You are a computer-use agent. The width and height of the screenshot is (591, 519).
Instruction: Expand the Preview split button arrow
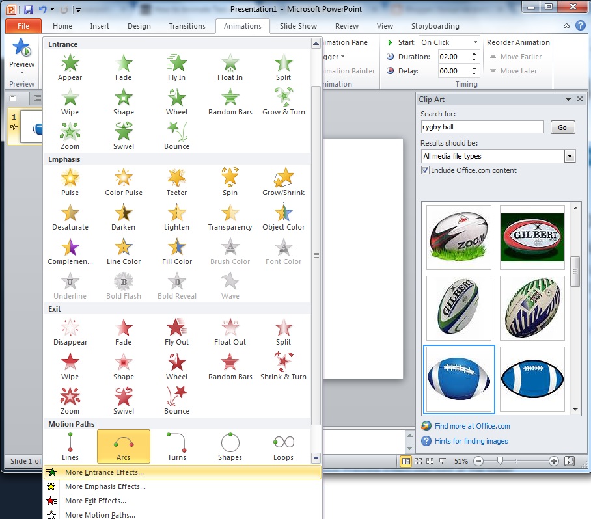click(x=21, y=72)
